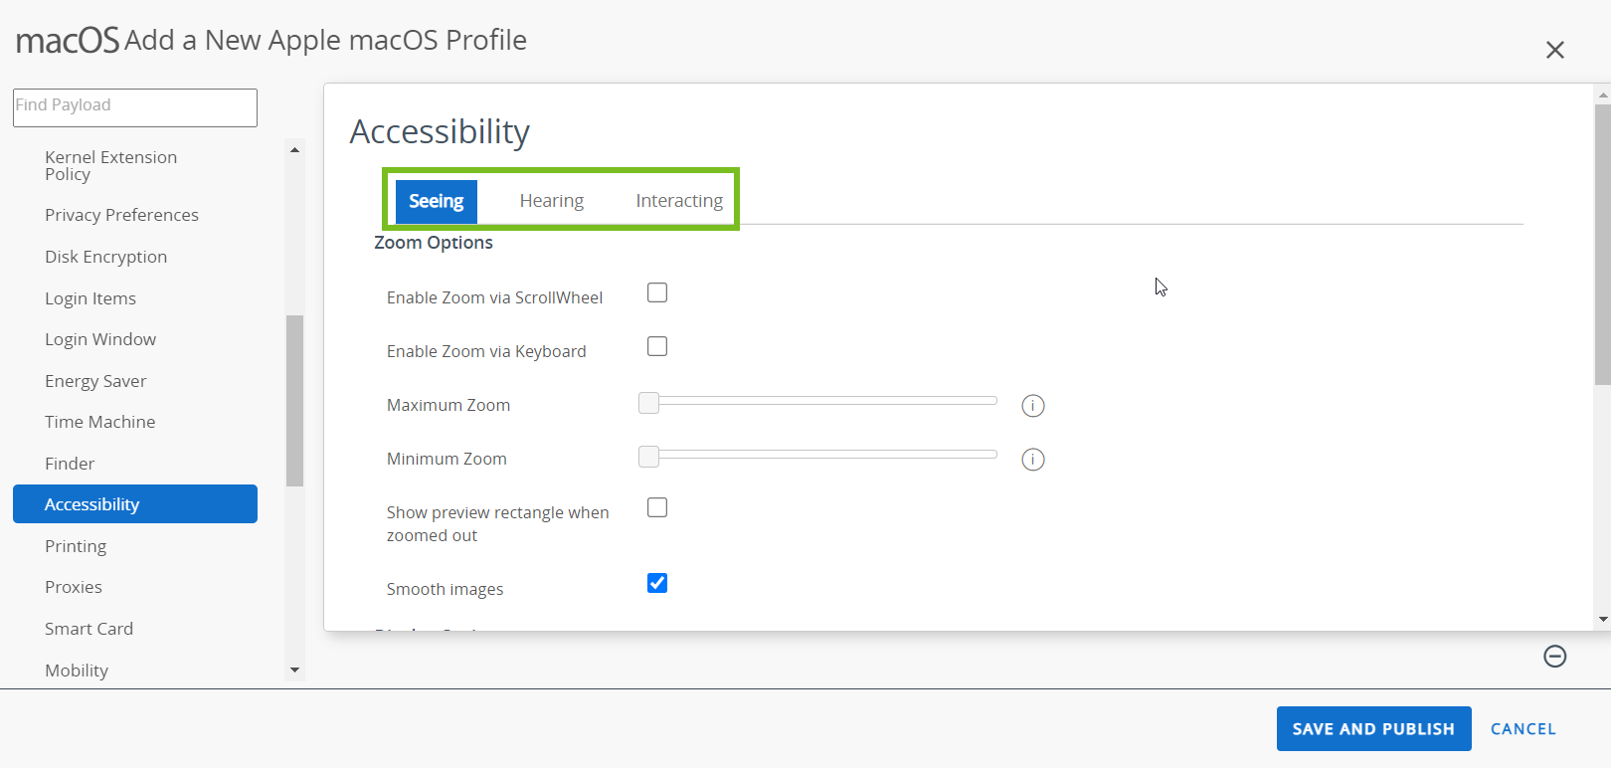Viewport: 1611px width, 768px height.
Task: Click the Minimum Zoom label
Action: tap(447, 459)
